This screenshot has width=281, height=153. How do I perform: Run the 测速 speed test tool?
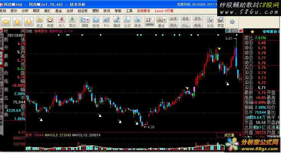[50, 22]
